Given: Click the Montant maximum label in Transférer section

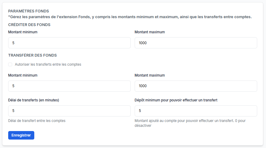Looking at the screenshot, I should click(150, 75).
